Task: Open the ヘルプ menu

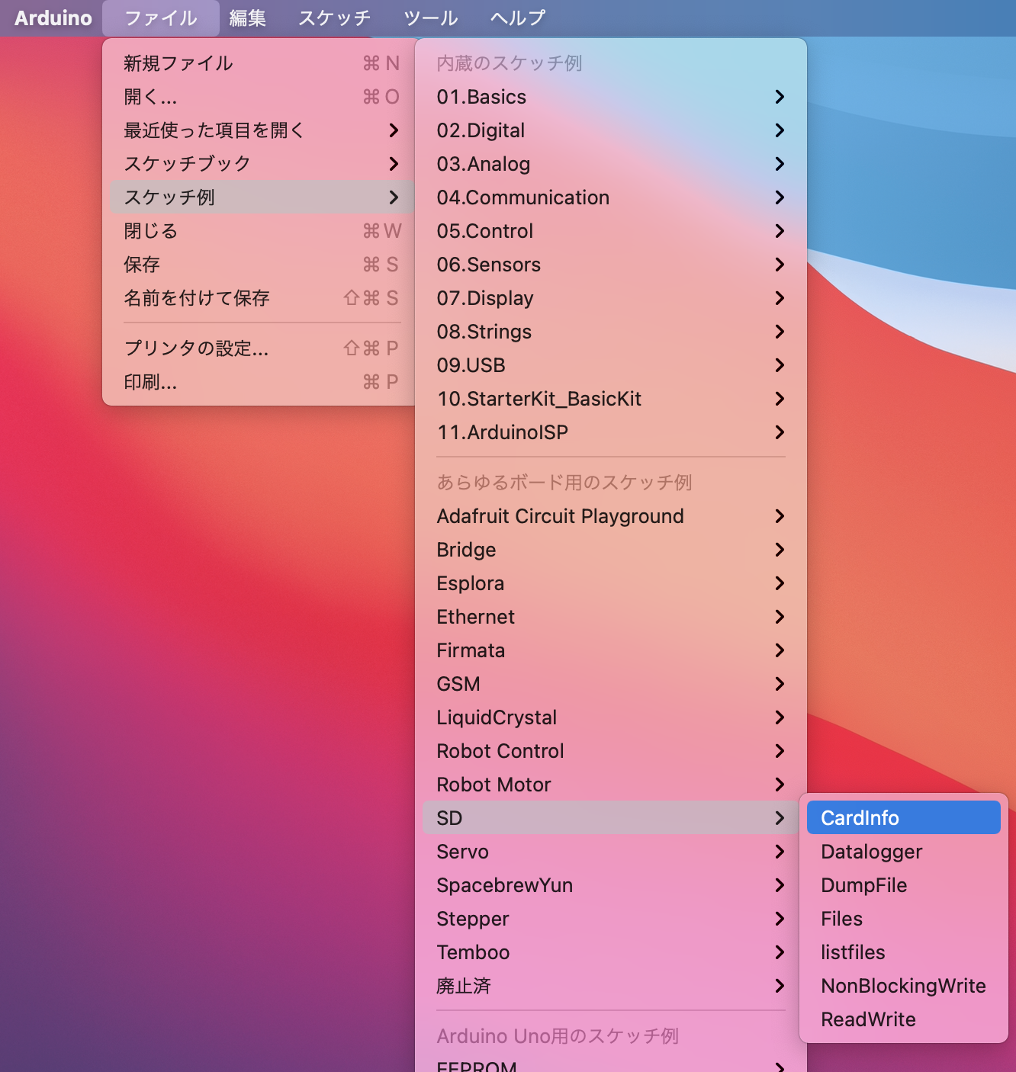Action: [518, 18]
